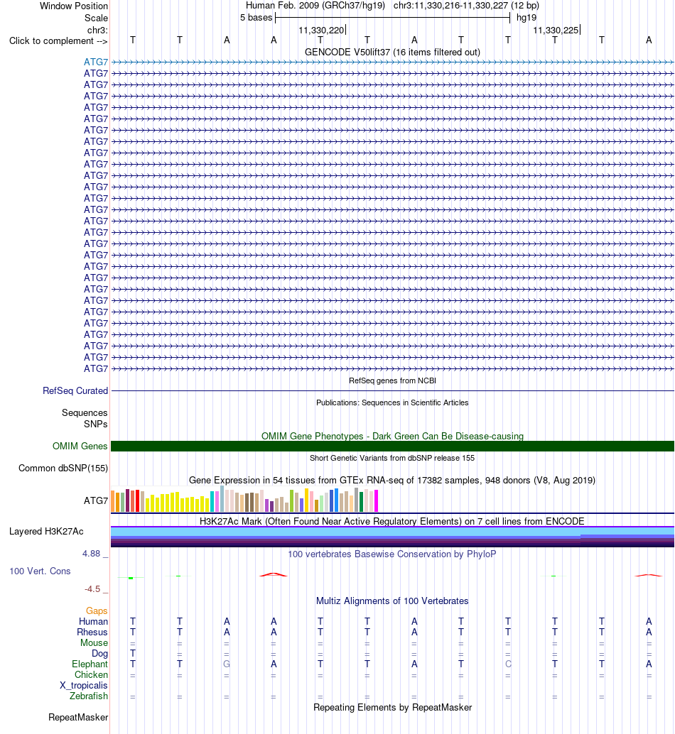Open '100 vertebrates Basewise Conservation by PhyloP' title
The height and width of the screenshot is (734, 675).
click(x=392, y=554)
